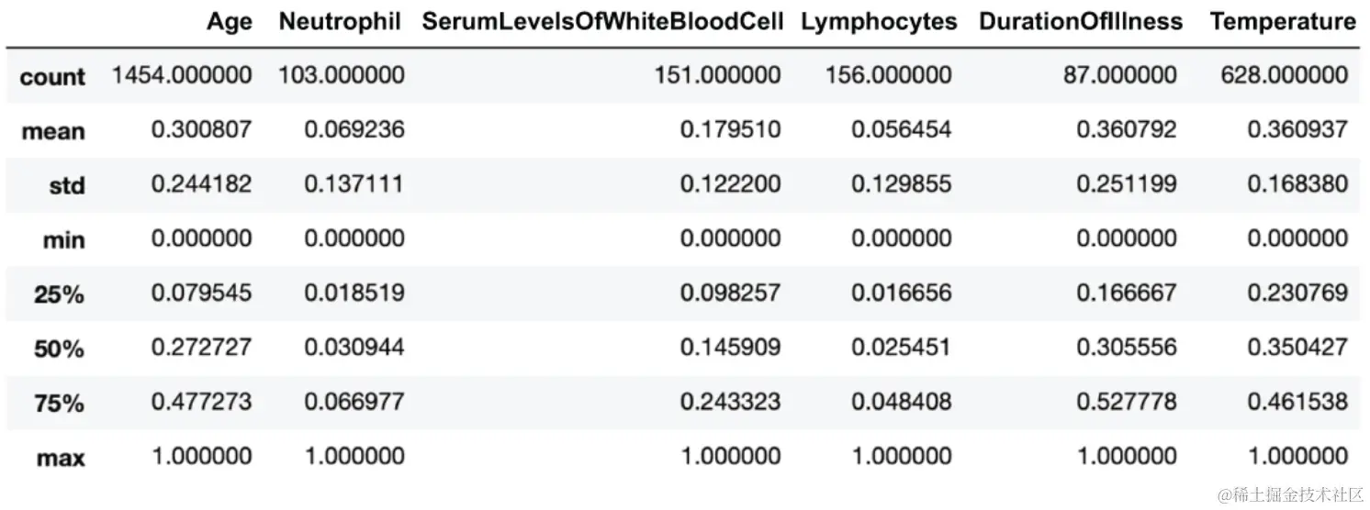Click the Lymphocytes std value 0.129855
The image size is (1370, 510).
pyautogui.click(x=901, y=183)
